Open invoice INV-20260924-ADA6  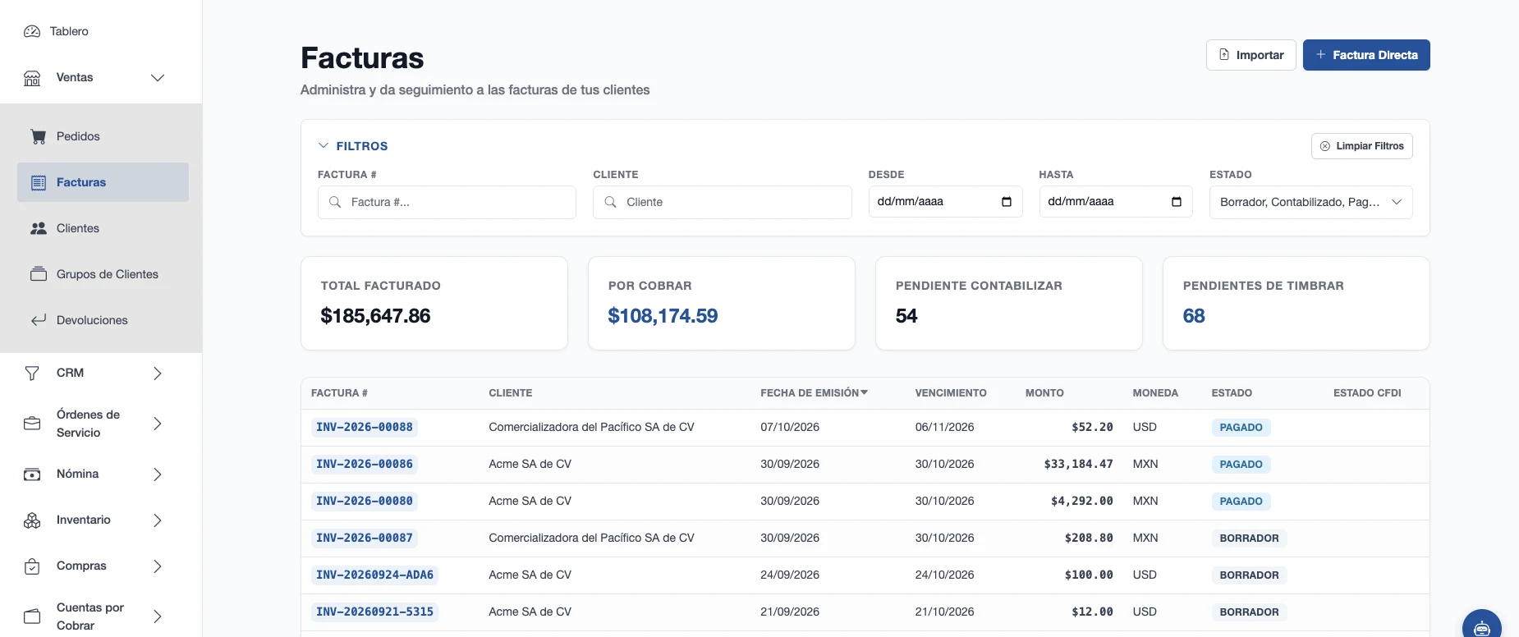[374, 575]
